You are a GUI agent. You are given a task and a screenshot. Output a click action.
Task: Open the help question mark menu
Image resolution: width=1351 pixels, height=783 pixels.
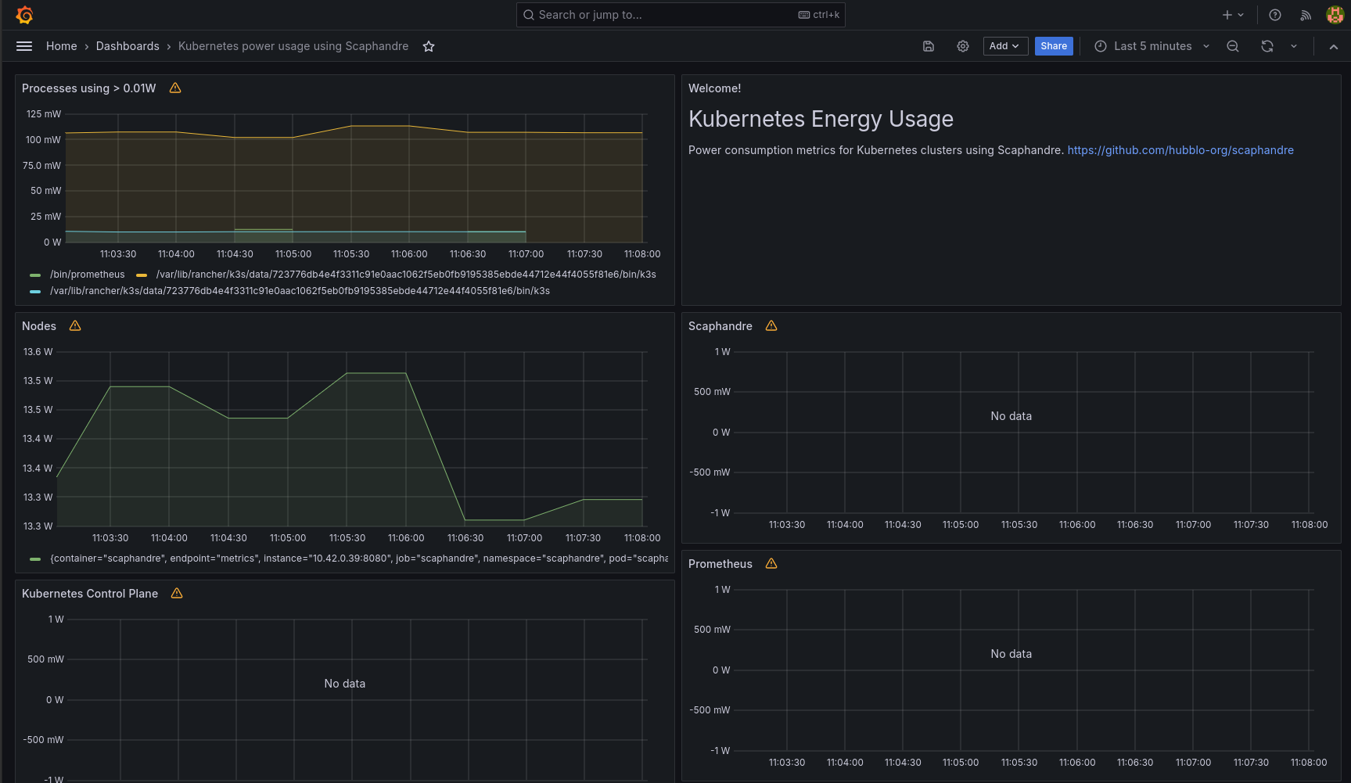[1275, 15]
